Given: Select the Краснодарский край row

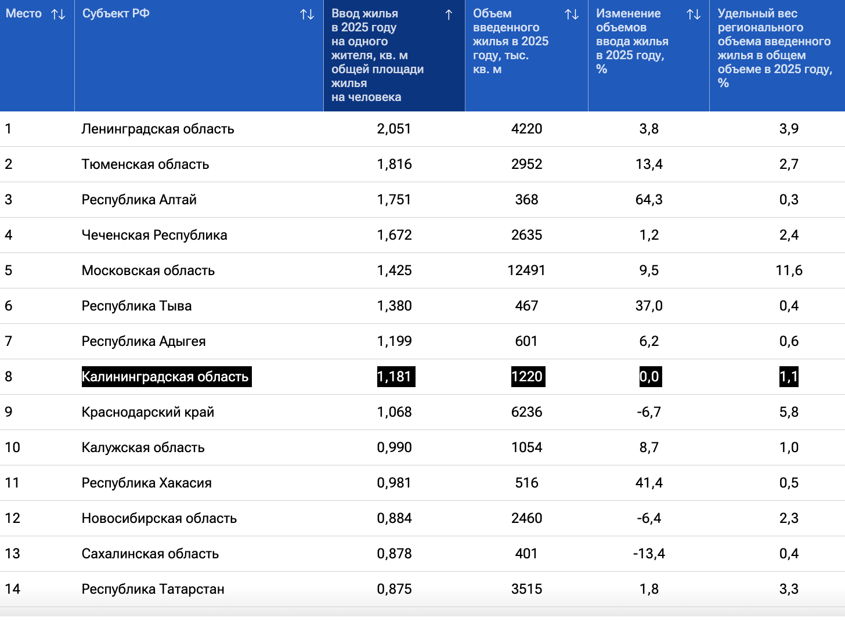Looking at the screenshot, I should point(148,412).
